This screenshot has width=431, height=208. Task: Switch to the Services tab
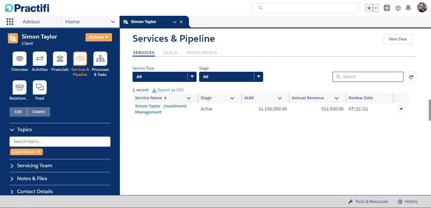144,53
